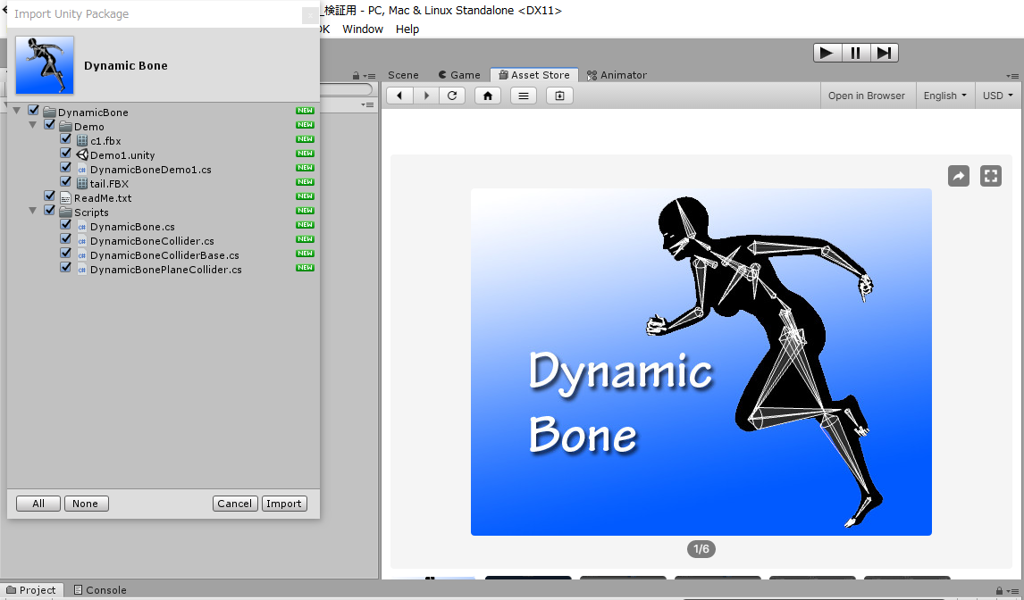Uncheck the ReadMe.txt checkbox
Image resolution: width=1024 pixels, height=600 pixels.
pyautogui.click(x=50, y=196)
